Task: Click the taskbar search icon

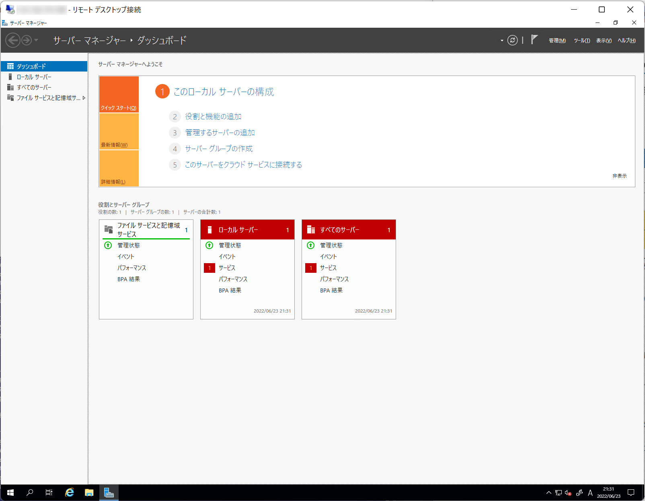Action: click(x=30, y=493)
